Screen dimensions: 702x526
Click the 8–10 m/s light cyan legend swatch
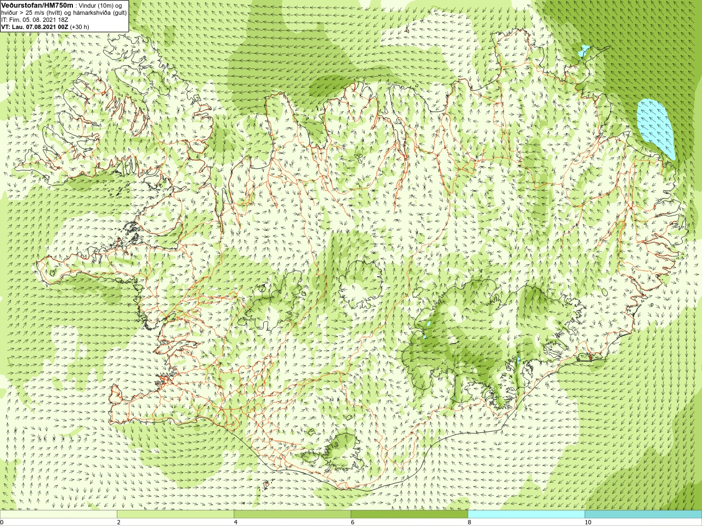point(526,514)
